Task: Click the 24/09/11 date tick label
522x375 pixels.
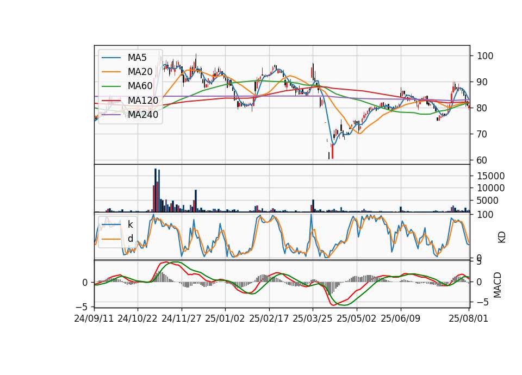Action: [94, 318]
